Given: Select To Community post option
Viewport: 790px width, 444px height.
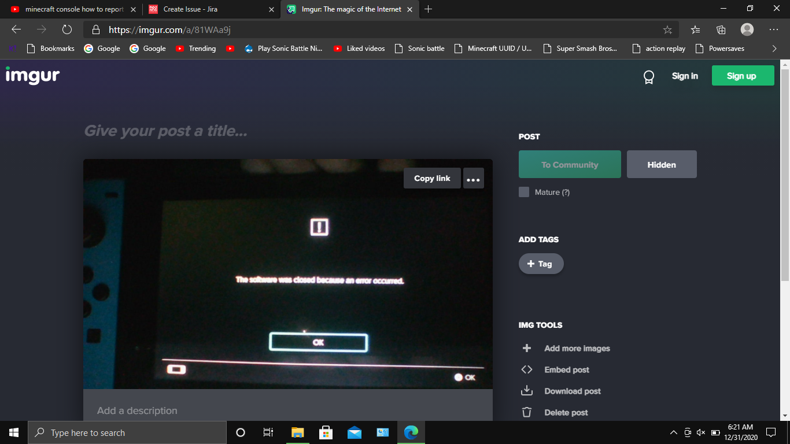Looking at the screenshot, I should click(570, 165).
